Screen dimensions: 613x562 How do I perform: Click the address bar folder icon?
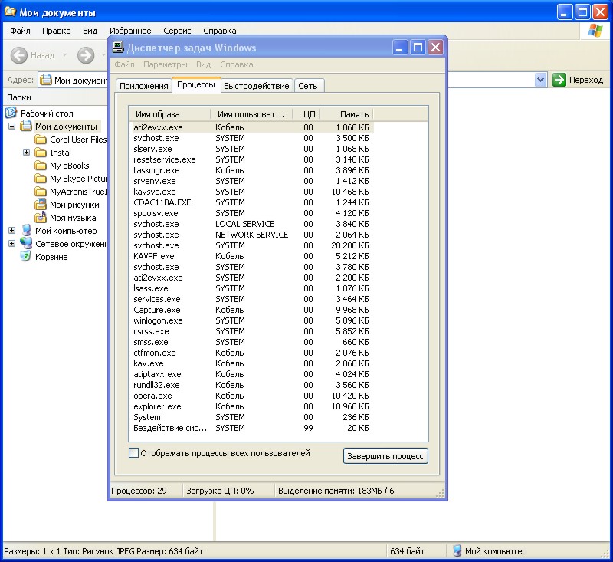pyautogui.click(x=46, y=80)
